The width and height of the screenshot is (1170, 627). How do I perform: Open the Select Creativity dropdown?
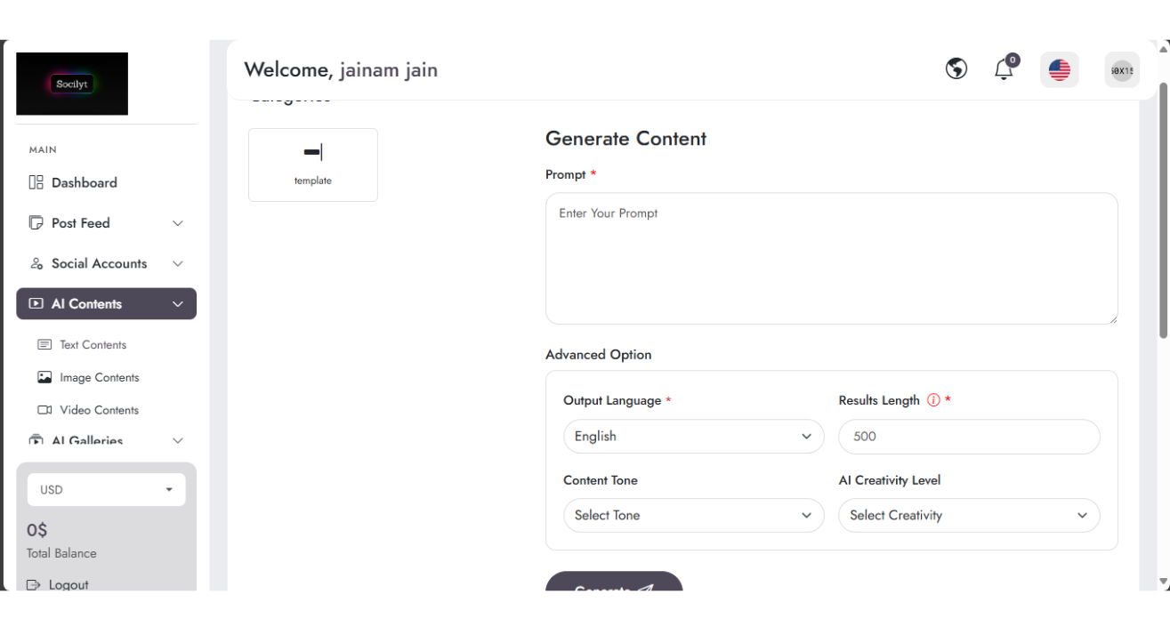coord(969,515)
